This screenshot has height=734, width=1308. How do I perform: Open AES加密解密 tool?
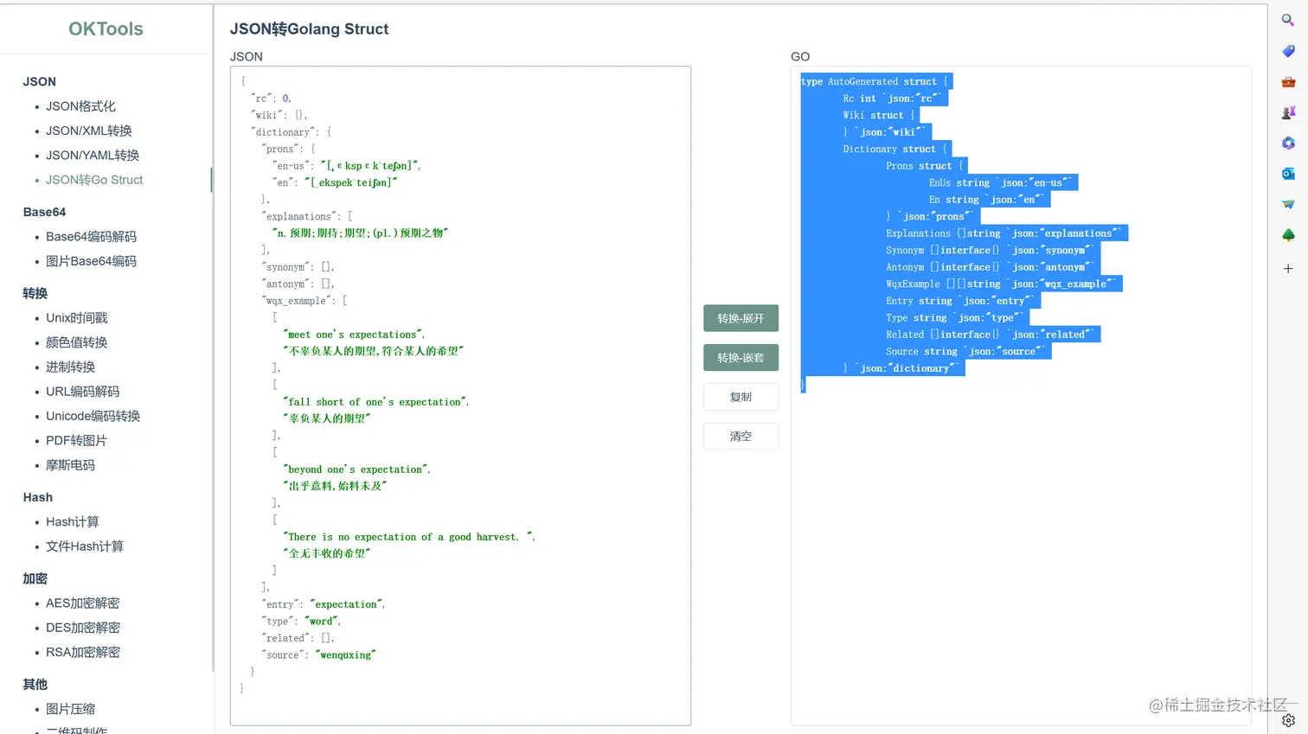point(83,603)
